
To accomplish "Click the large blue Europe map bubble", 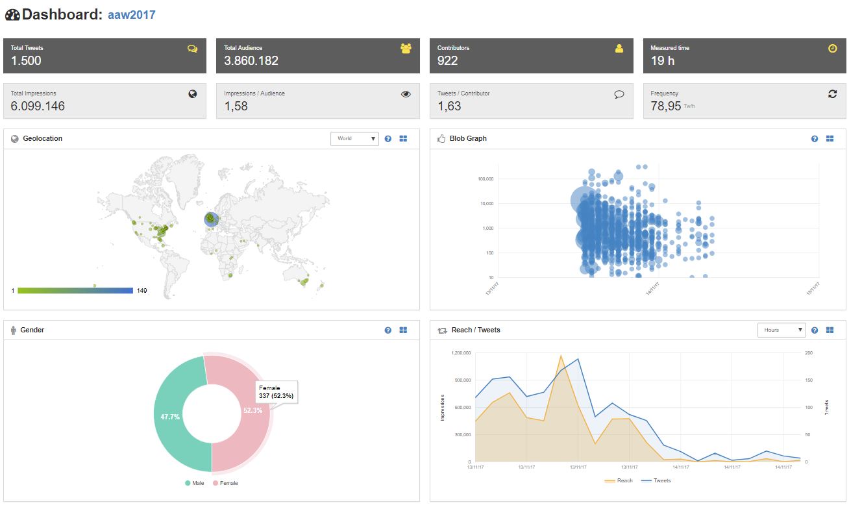I will 212,219.
